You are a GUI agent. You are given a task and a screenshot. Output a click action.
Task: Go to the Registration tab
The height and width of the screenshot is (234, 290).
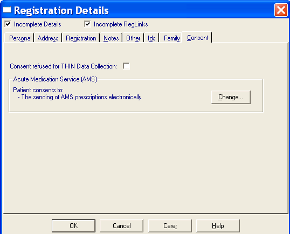pyautogui.click(x=81, y=38)
